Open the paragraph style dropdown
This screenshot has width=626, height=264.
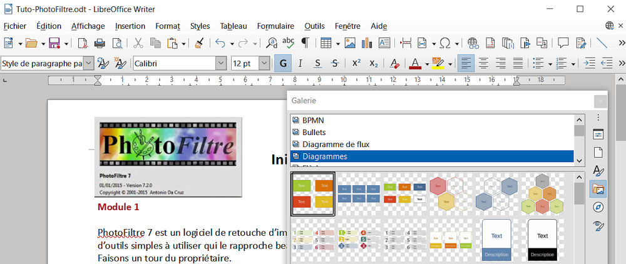click(x=90, y=63)
